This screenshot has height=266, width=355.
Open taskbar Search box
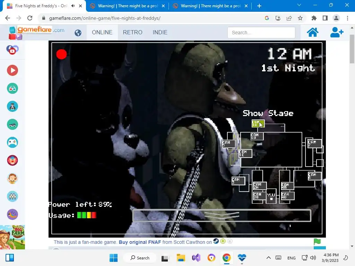click(x=140, y=258)
